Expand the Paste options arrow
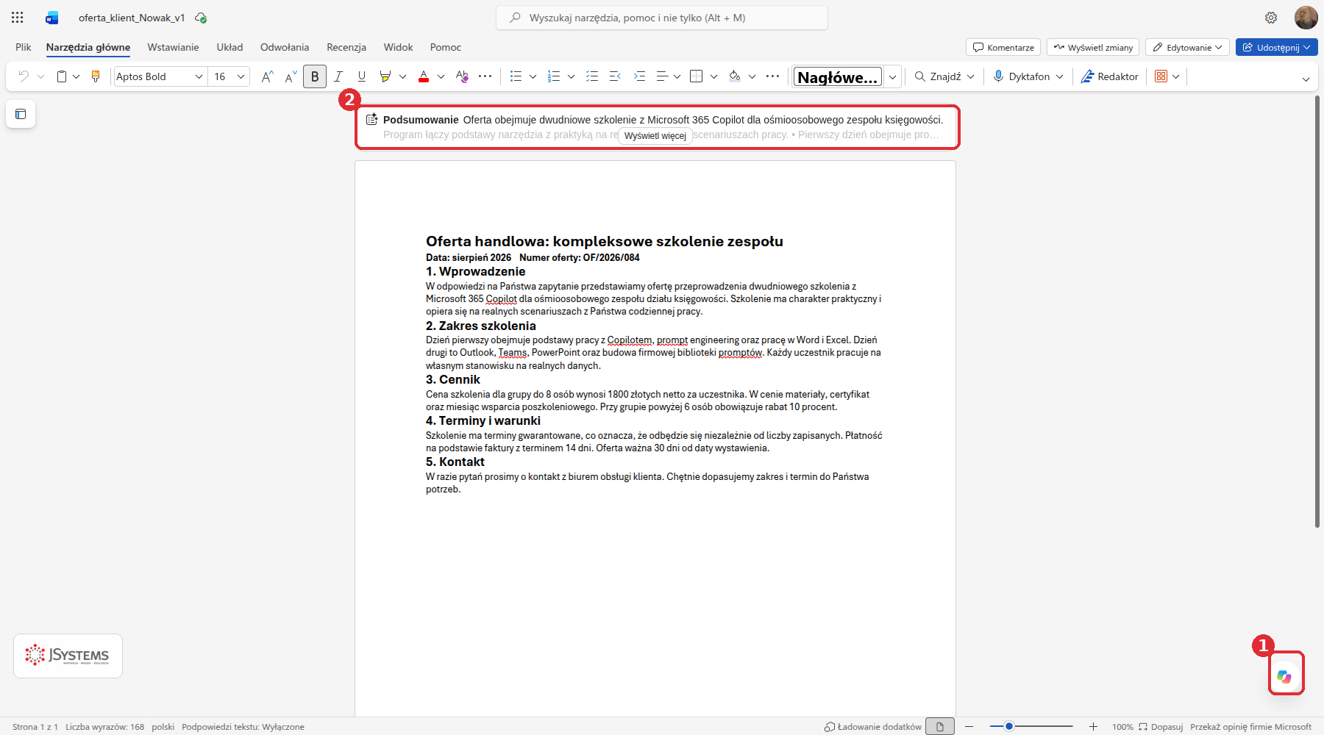This screenshot has height=735, width=1324. coord(76,76)
